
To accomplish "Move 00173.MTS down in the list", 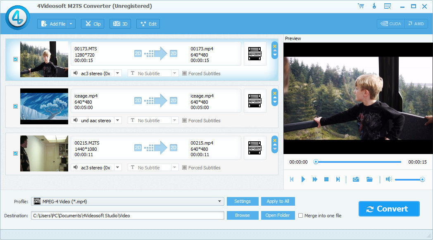I will [x=274, y=55].
